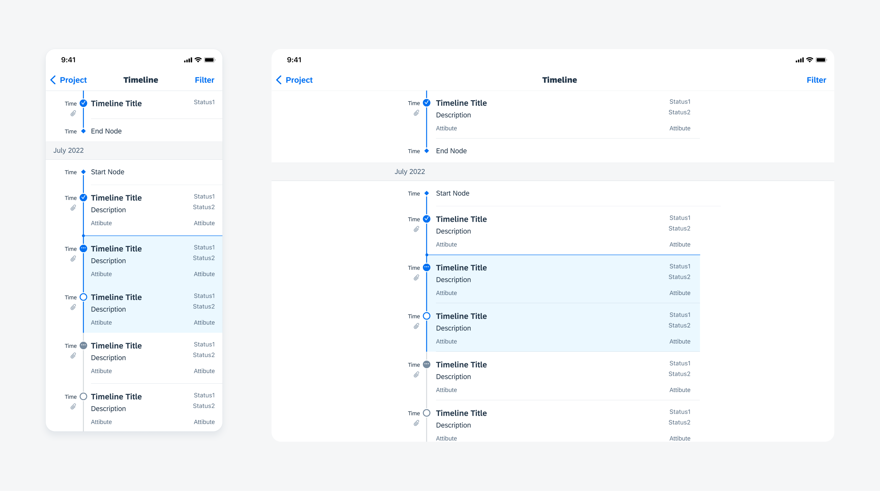This screenshot has height=491, width=880.
Task: Select July 2022 section header in phone view
Action: tap(68, 151)
